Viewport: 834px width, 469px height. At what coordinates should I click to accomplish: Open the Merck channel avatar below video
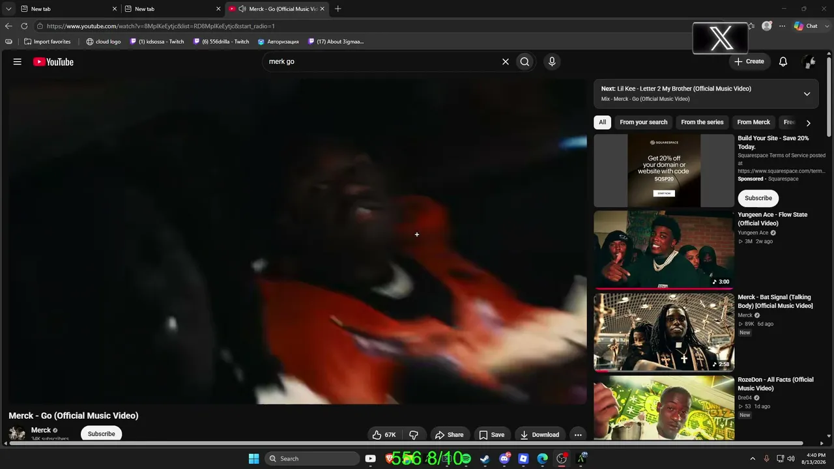[x=17, y=434]
